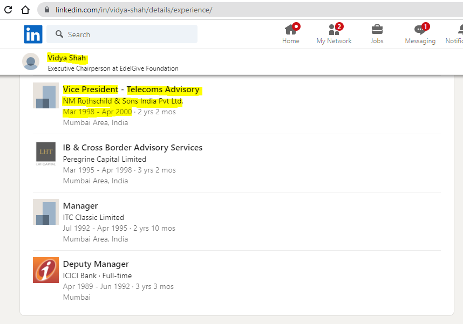Click 'Peregrine Capital Limited' company text
The image size is (463, 324).
[105, 160]
